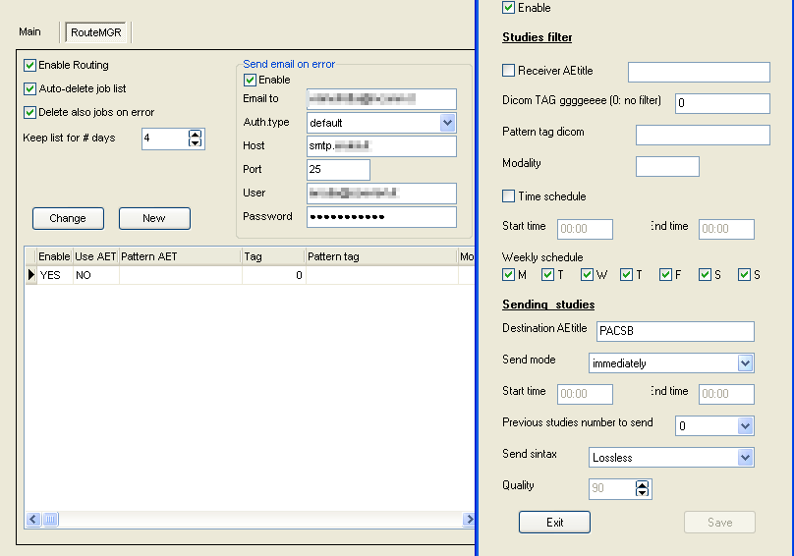This screenshot has height=556, width=794.
Task: Click the Pattern tag dicom field
Action: pos(703,135)
